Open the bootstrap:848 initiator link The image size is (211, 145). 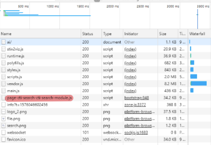click(x=137, y=98)
